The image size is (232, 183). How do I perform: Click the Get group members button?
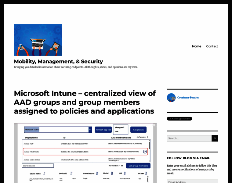click(138, 166)
